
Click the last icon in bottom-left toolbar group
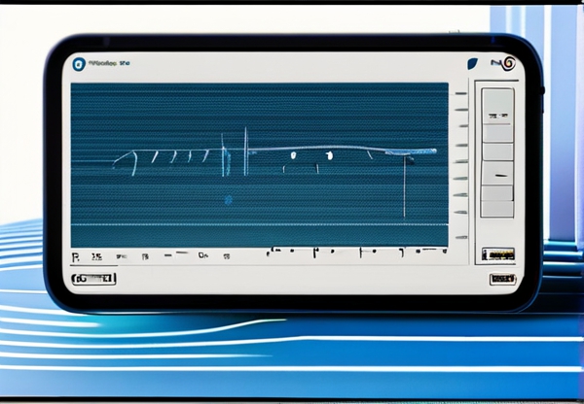click(x=228, y=255)
